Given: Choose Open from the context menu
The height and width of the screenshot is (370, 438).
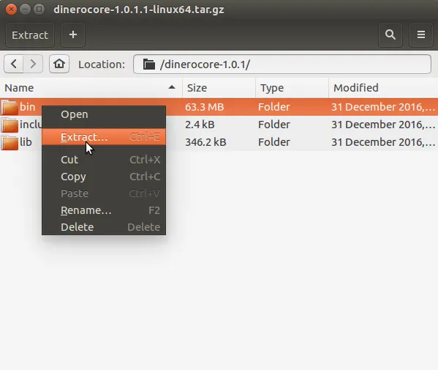Looking at the screenshot, I should click(x=104, y=114).
